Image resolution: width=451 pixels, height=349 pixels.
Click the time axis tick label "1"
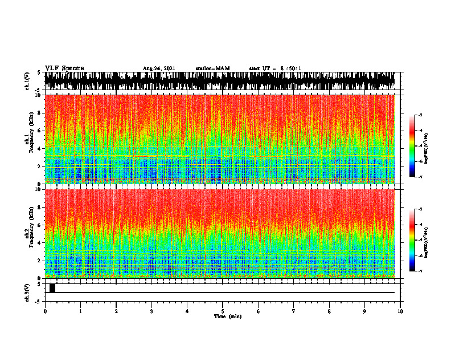(x=80, y=311)
